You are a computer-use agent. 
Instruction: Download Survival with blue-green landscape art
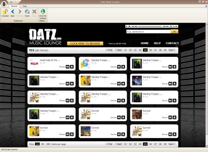click(123, 134)
